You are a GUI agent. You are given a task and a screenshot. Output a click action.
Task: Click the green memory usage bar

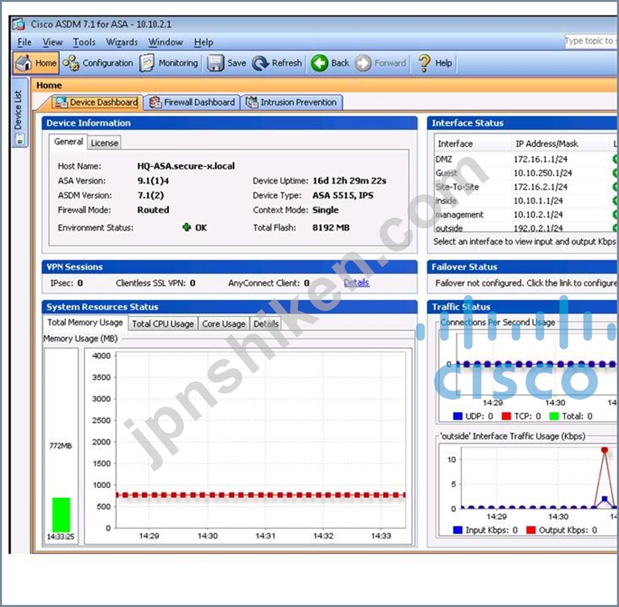(61, 514)
